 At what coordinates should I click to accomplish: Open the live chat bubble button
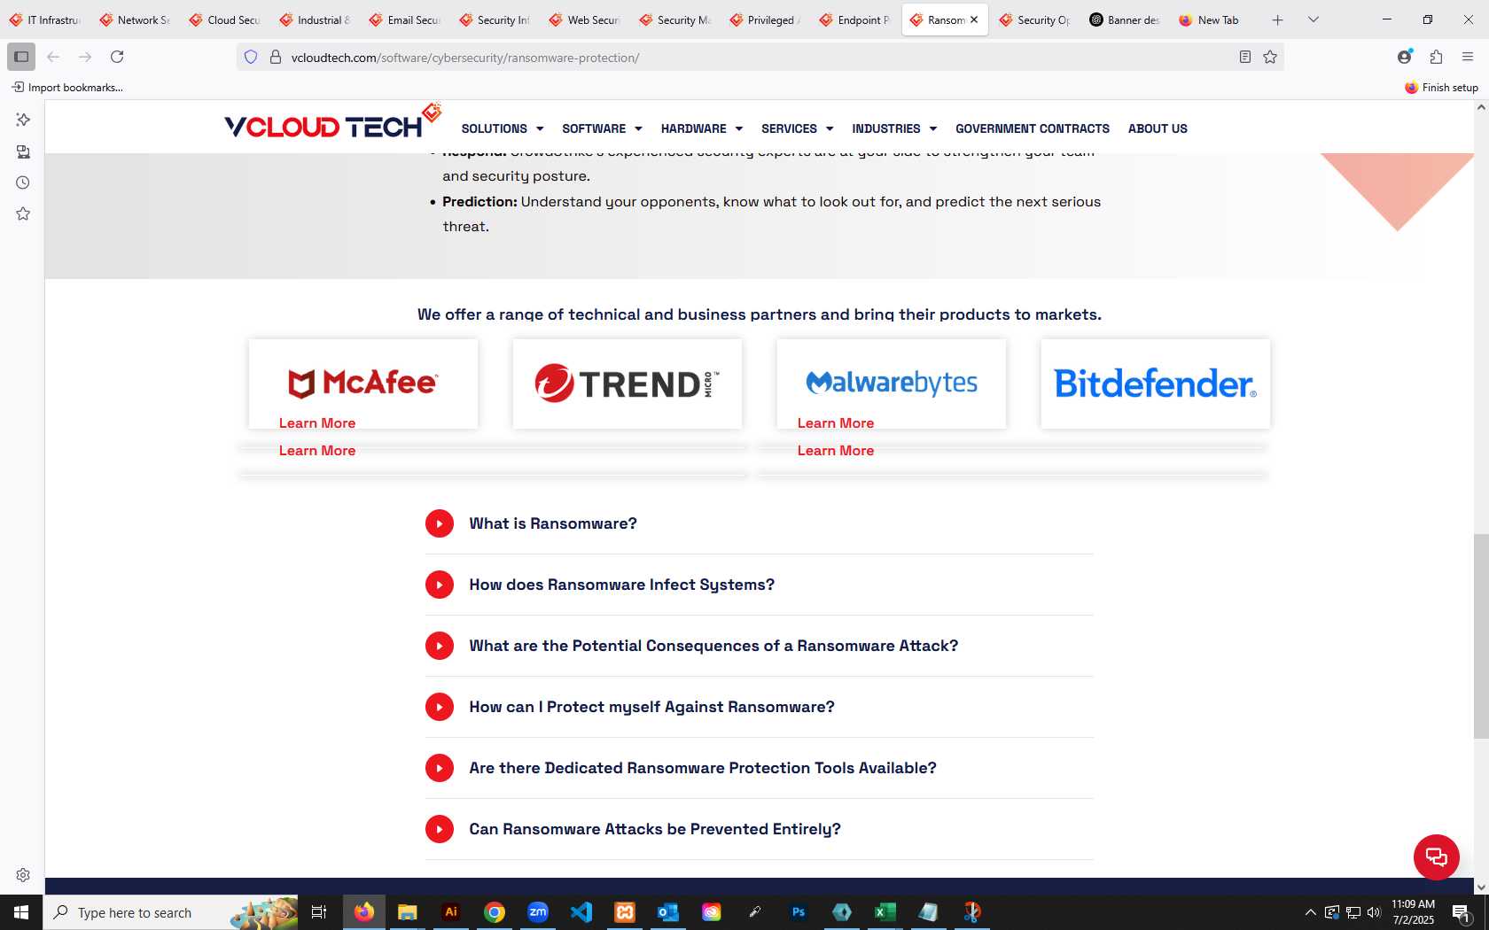tap(1437, 856)
